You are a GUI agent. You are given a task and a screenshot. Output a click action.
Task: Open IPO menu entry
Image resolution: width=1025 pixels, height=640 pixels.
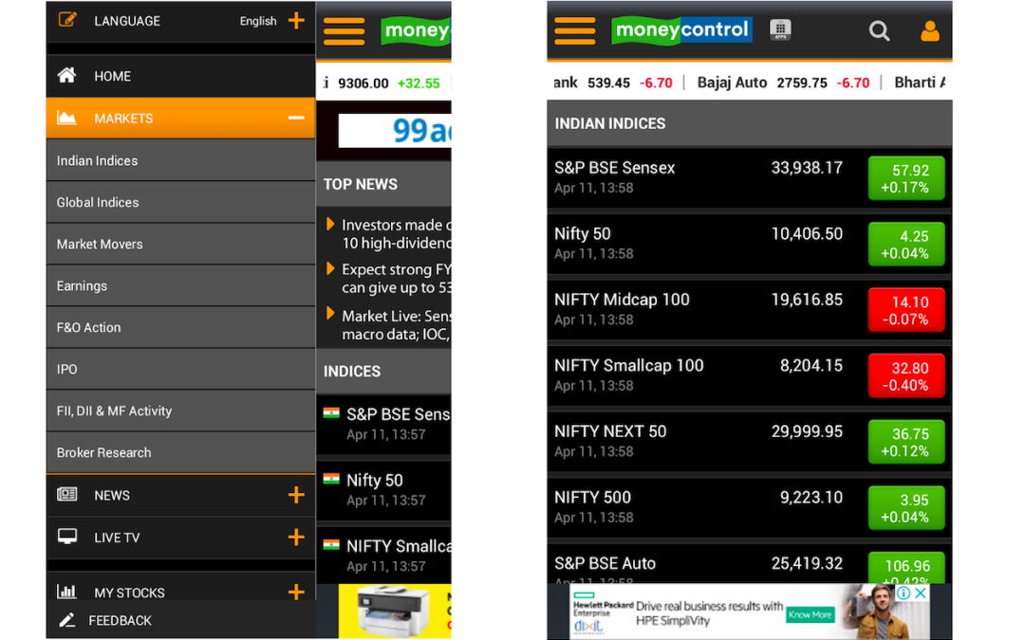(181, 370)
